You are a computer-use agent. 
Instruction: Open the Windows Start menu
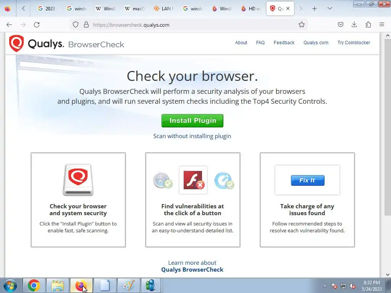(x=10, y=285)
